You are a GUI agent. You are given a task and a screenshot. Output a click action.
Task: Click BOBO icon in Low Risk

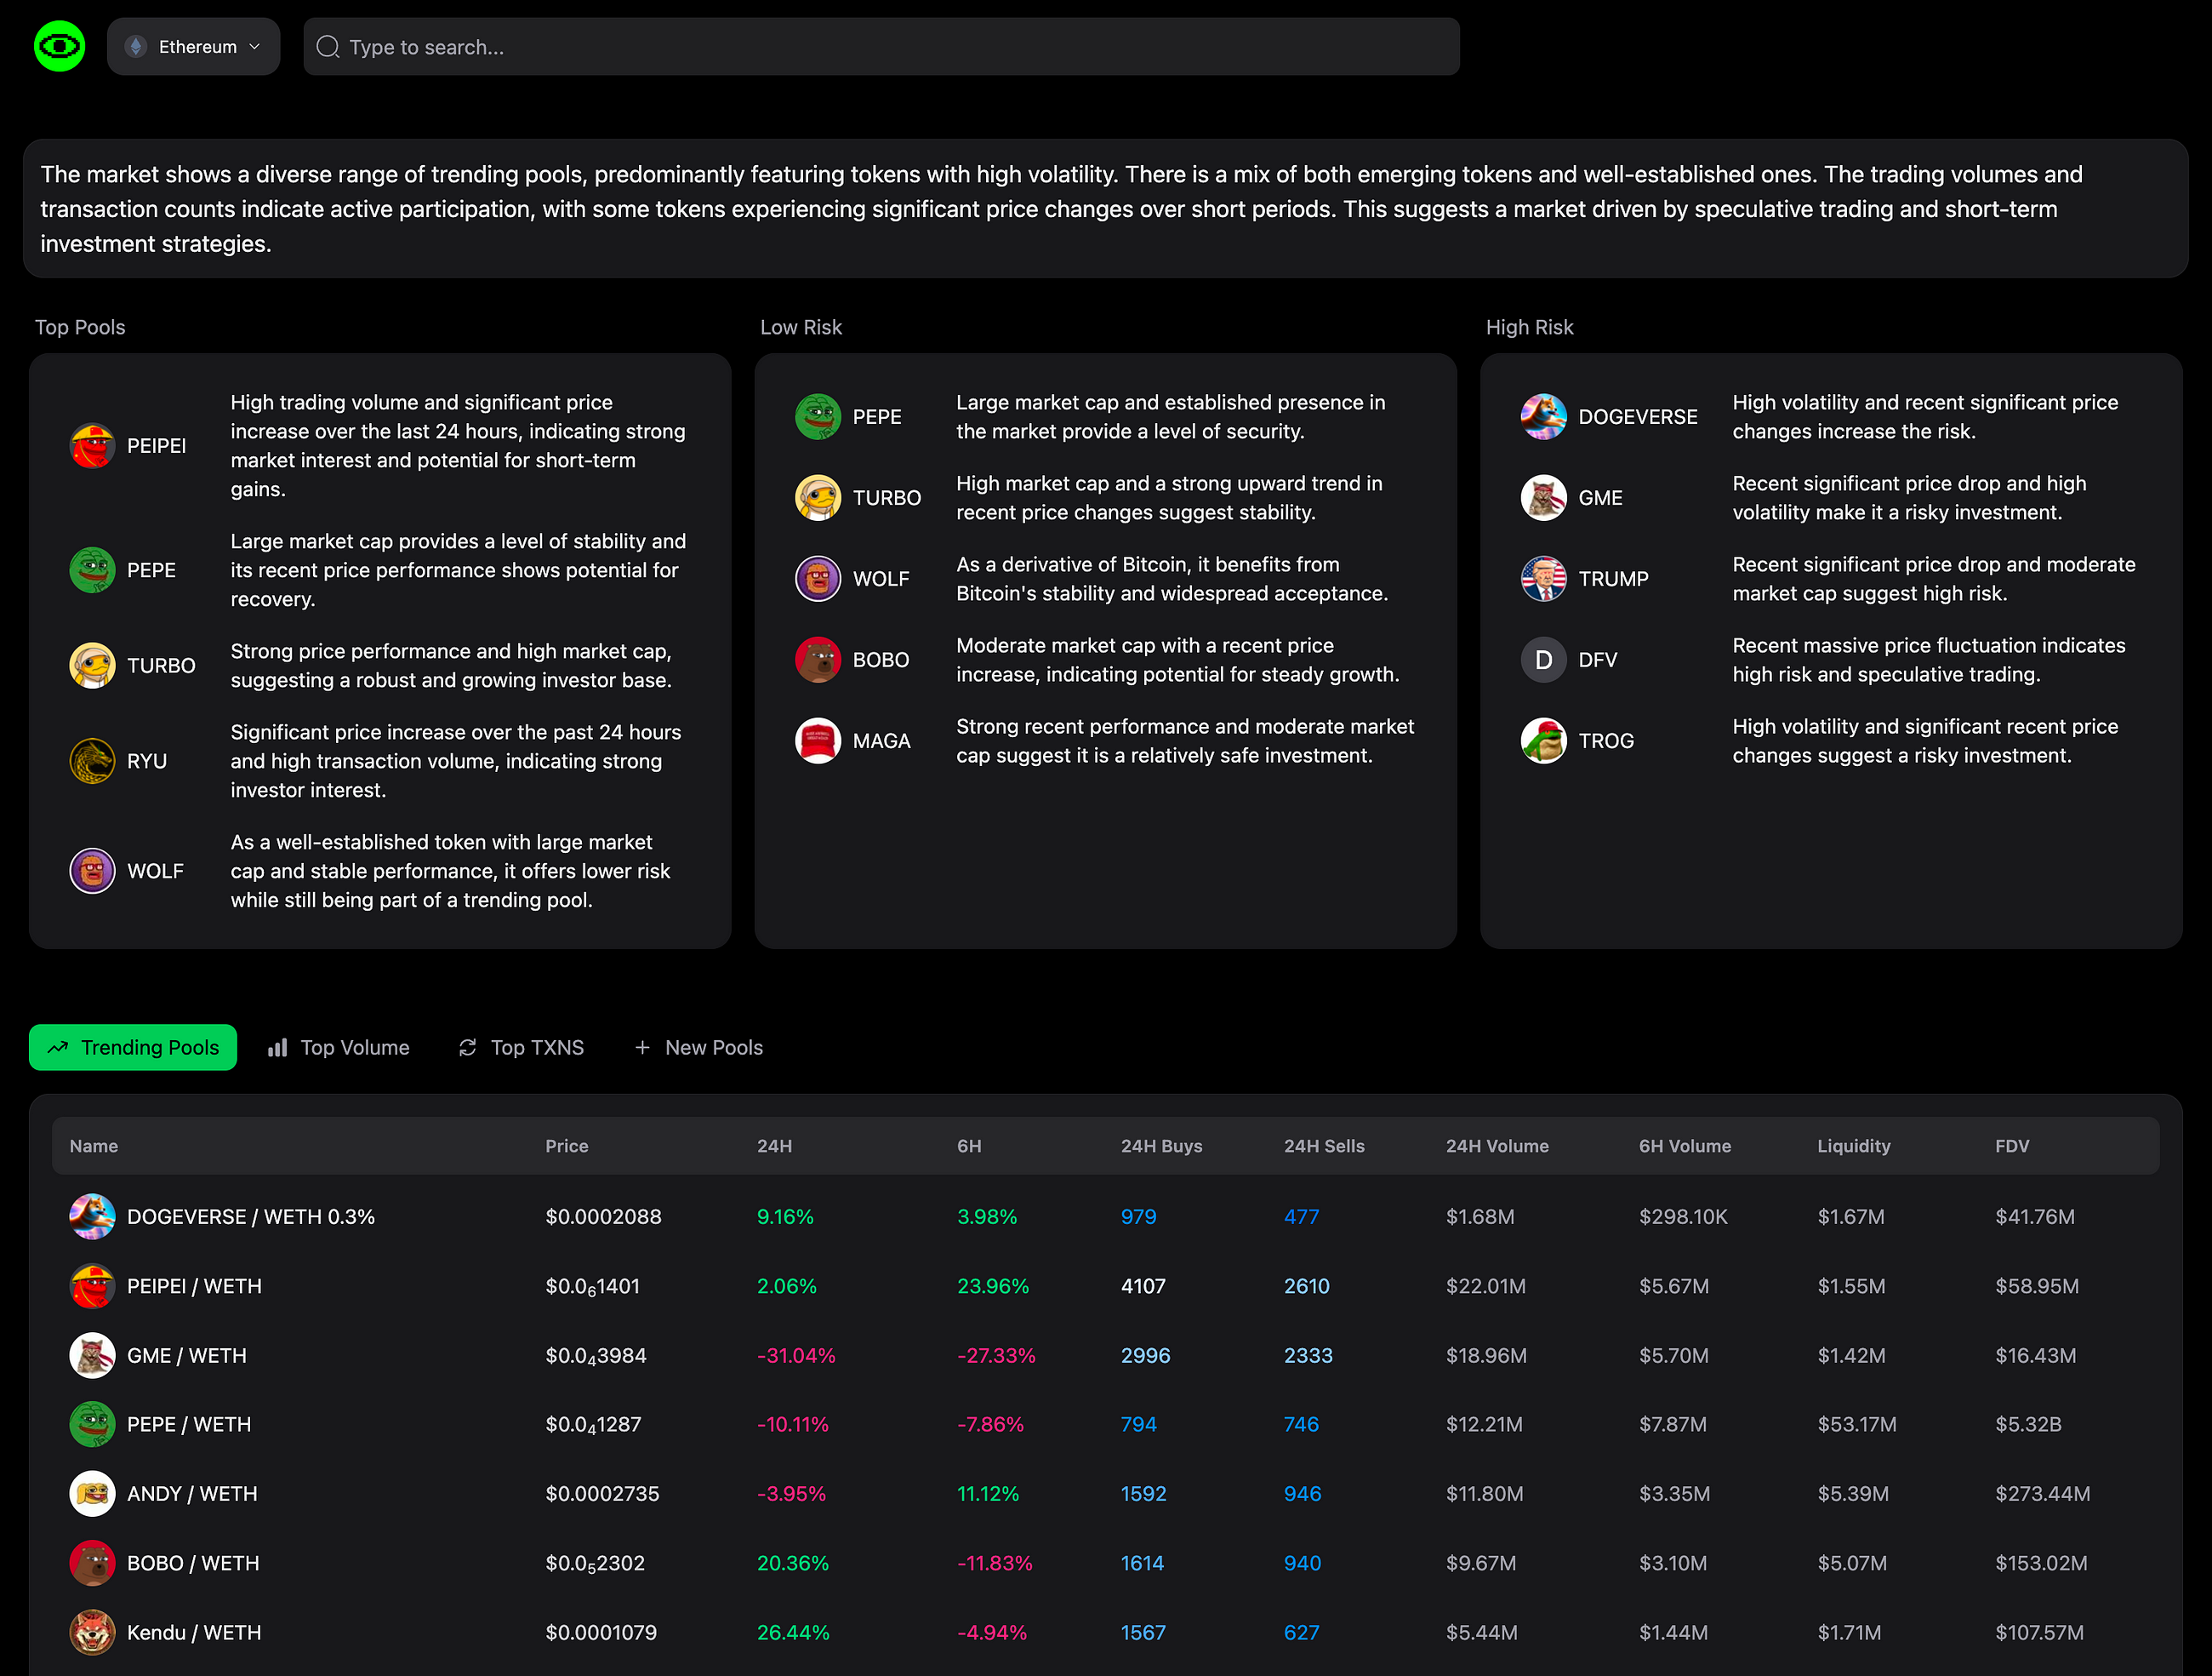click(x=818, y=660)
